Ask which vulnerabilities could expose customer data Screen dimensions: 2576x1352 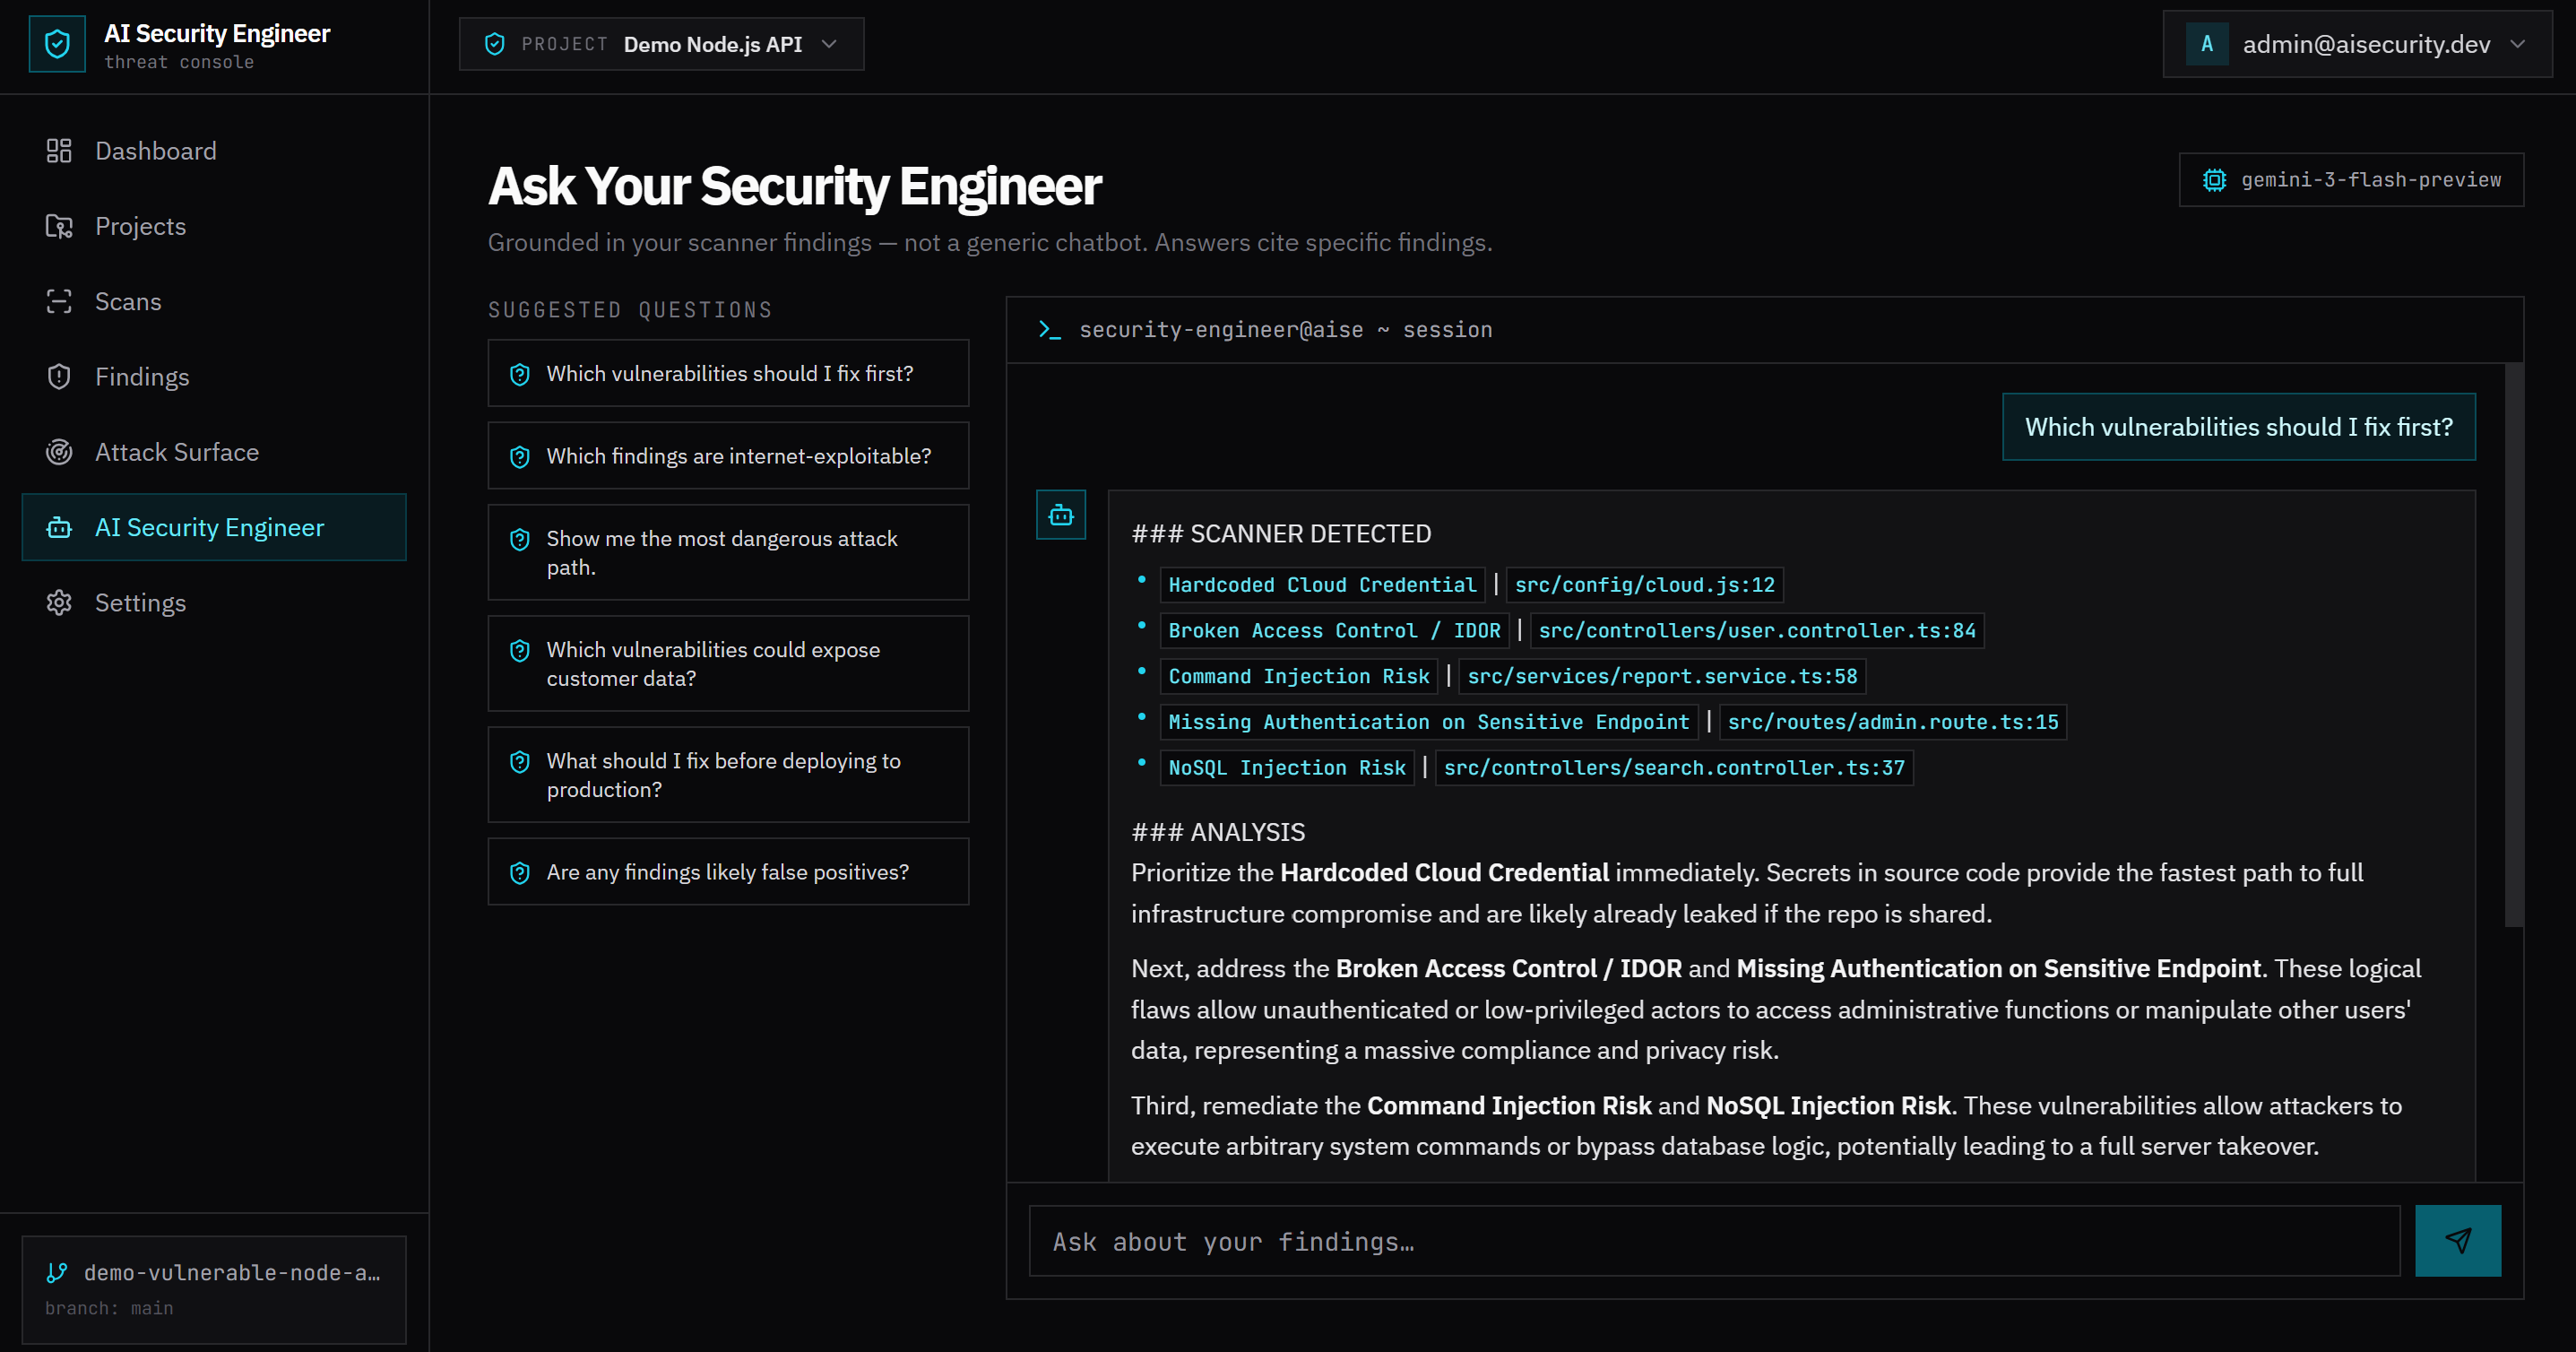click(x=728, y=663)
